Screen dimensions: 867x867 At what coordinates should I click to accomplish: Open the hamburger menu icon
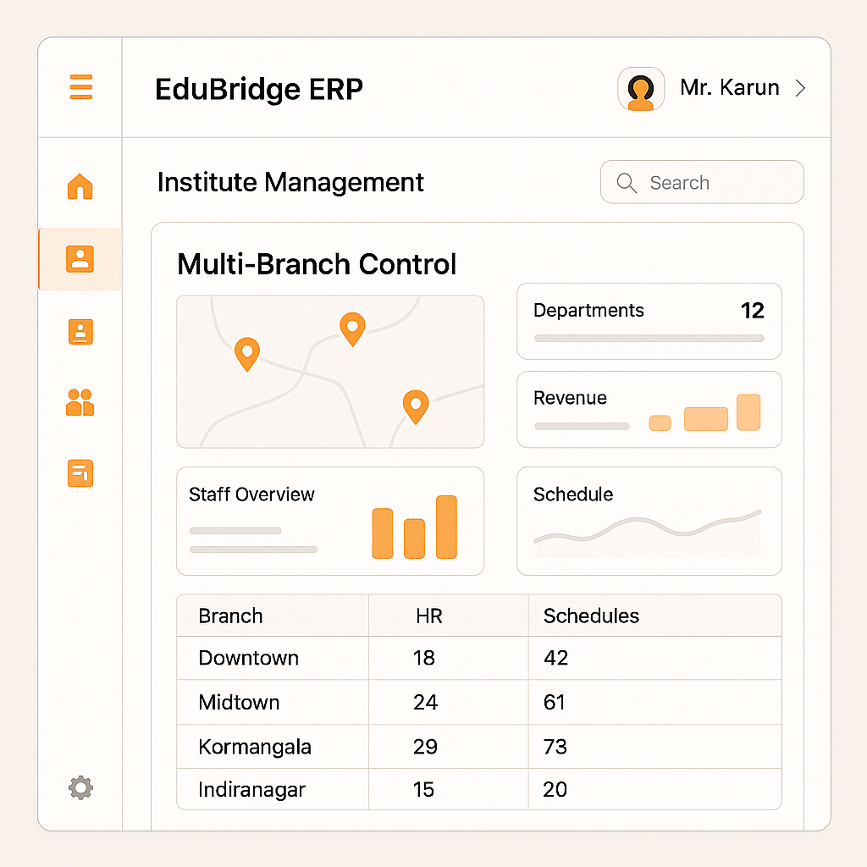pos(81,87)
